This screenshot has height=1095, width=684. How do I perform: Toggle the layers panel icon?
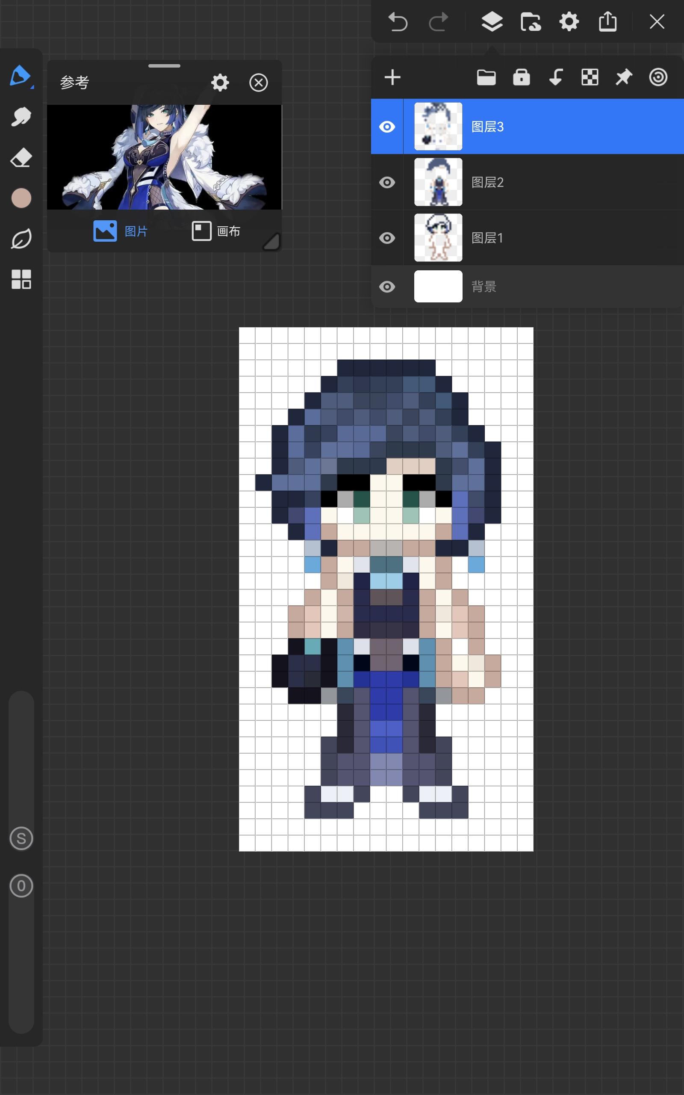[492, 22]
